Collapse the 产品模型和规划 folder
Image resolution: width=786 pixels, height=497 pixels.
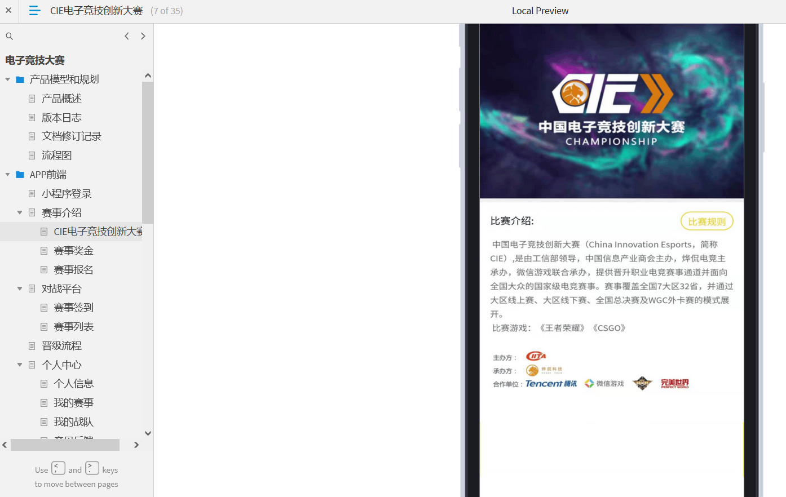pos(8,79)
